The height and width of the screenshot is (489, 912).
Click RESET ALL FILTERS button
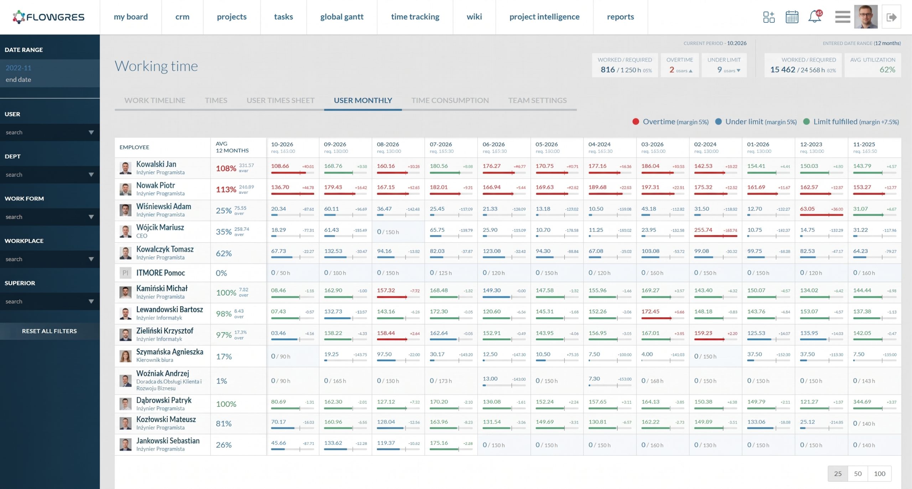[x=50, y=331]
